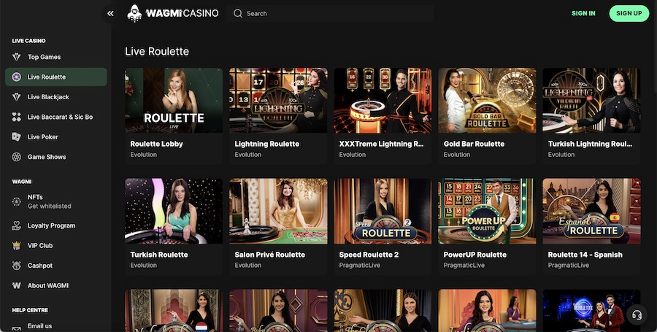Click 'PowerUP Roulette' title text
The height and width of the screenshot is (332, 657).
point(475,255)
